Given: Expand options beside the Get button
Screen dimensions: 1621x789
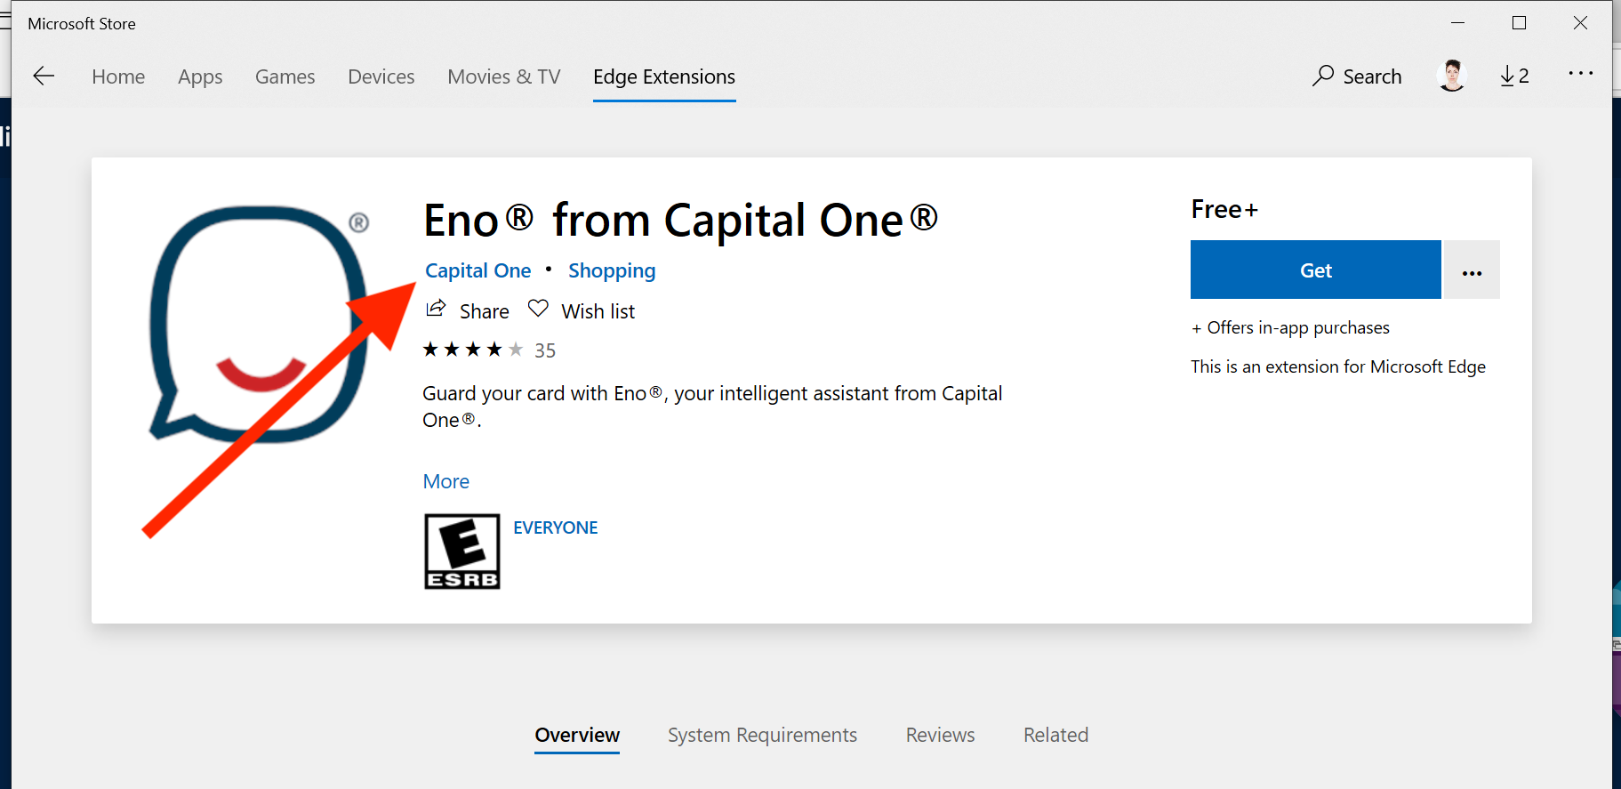Looking at the screenshot, I should 1472,270.
